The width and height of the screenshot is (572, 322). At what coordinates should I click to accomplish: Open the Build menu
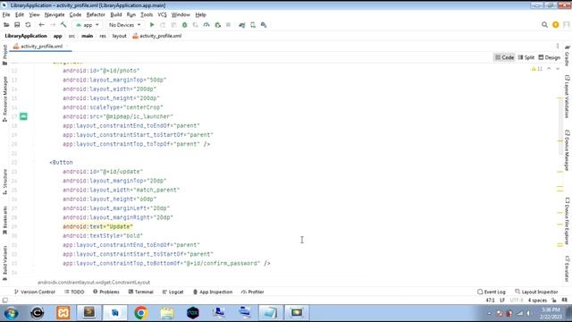(x=116, y=14)
